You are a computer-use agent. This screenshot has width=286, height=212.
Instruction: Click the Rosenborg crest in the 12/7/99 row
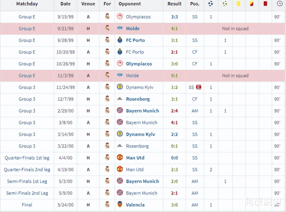[120, 99]
